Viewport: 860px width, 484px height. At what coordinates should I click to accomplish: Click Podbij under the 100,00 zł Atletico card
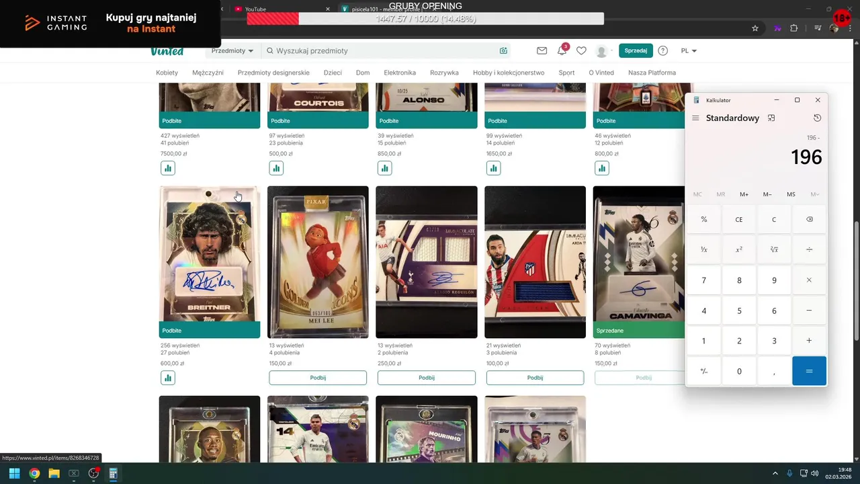[535, 378]
